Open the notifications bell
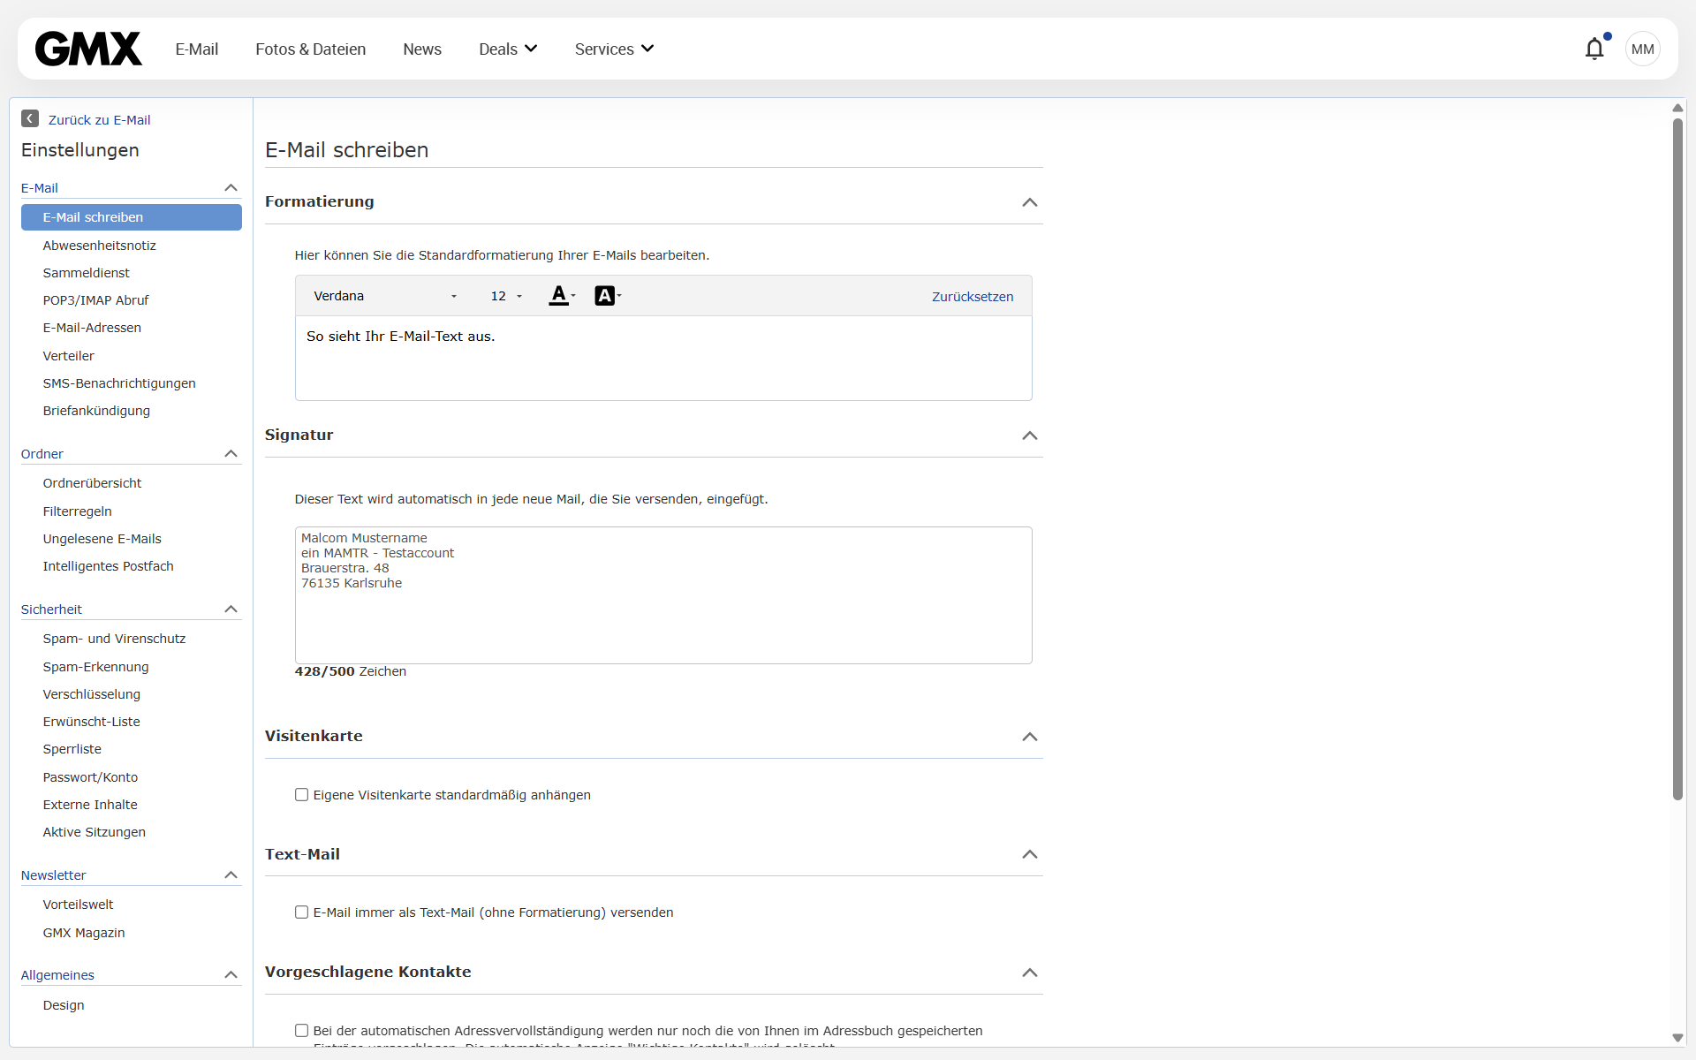This screenshot has width=1696, height=1060. click(1594, 49)
